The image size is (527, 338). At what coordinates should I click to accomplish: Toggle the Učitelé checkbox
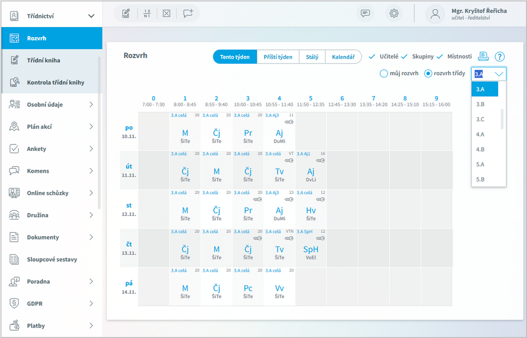[372, 56]
